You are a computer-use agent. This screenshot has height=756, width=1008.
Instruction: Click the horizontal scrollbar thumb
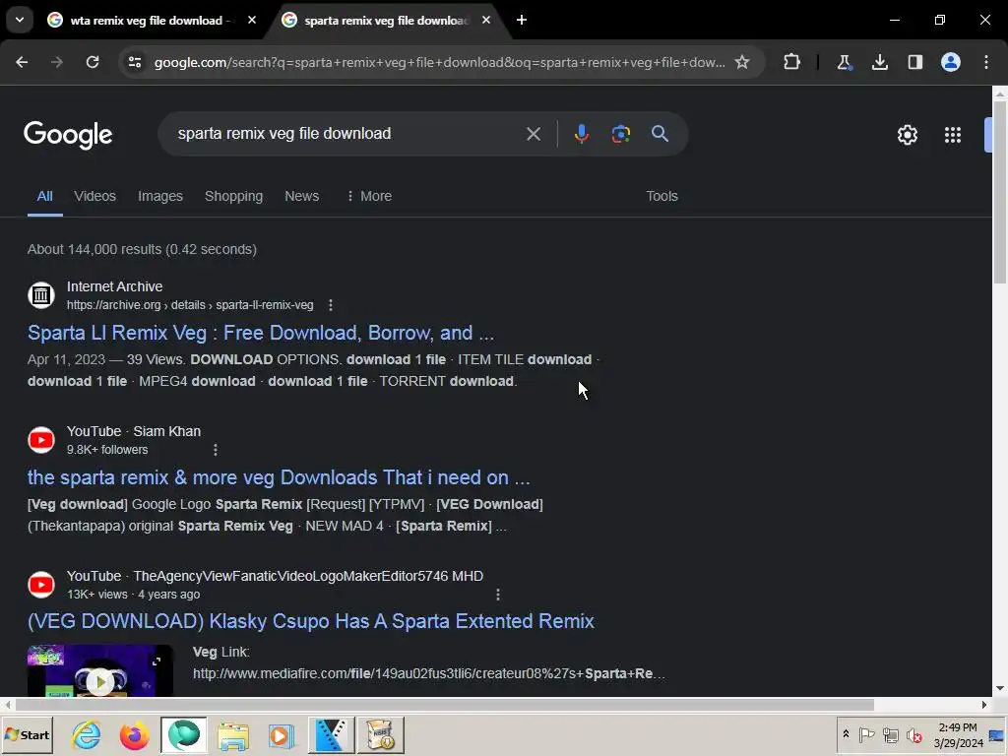click(444, 705)
